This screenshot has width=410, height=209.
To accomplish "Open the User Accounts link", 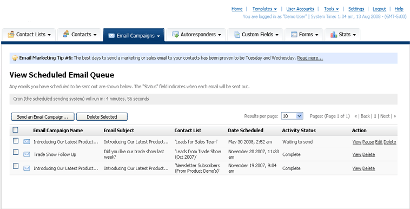I will pos(300,9).
